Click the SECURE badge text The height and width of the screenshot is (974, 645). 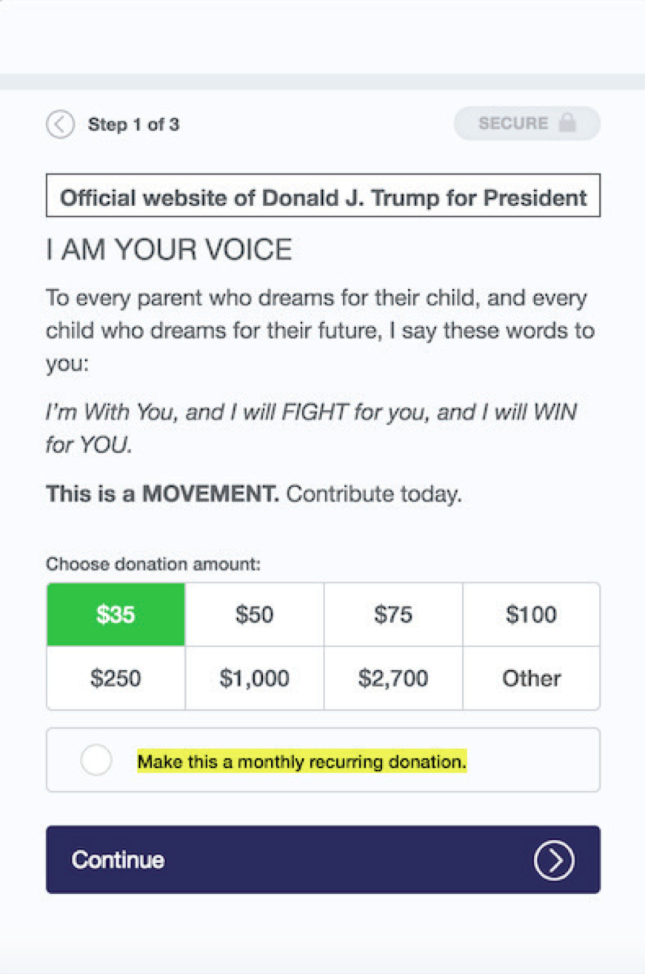coord(513,124)
